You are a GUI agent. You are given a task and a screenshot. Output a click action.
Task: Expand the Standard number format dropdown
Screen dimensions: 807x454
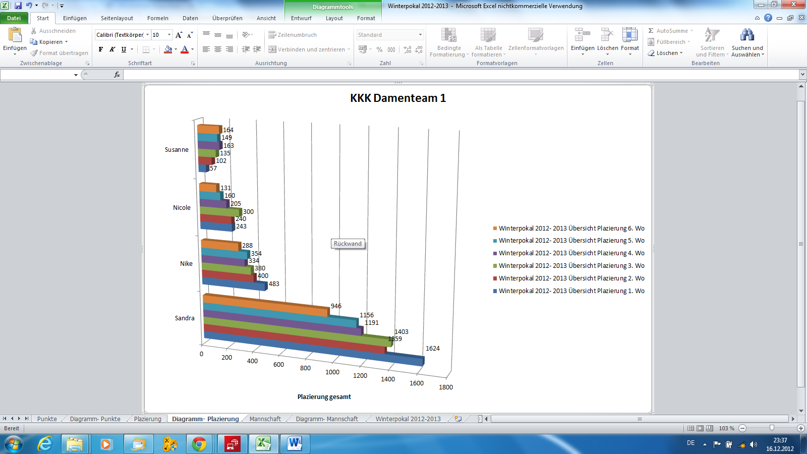pos(420,35)
